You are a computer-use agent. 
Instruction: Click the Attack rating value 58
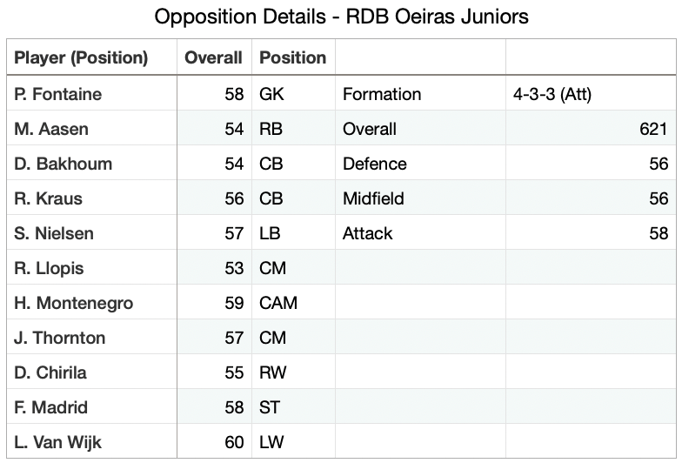pyautogui.click(x=658, y=233)
